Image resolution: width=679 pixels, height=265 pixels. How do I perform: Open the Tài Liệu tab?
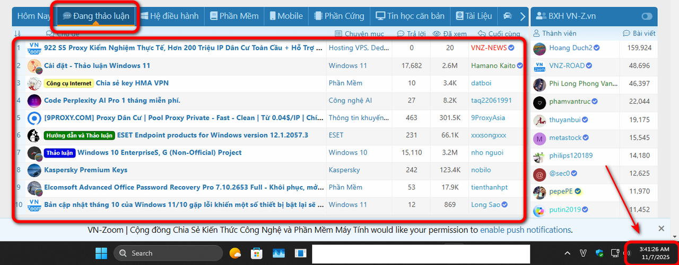[474, 16]
